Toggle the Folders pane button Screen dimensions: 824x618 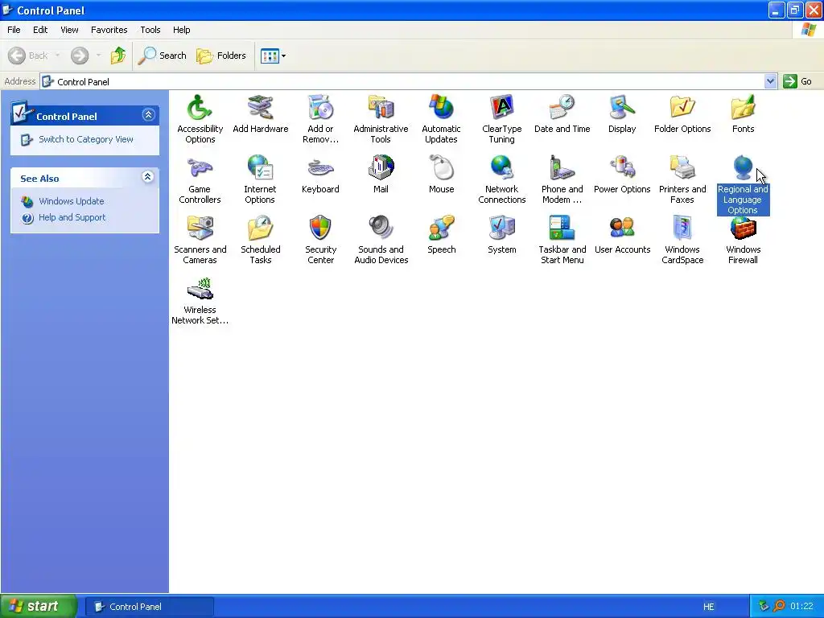pos(220,56)
